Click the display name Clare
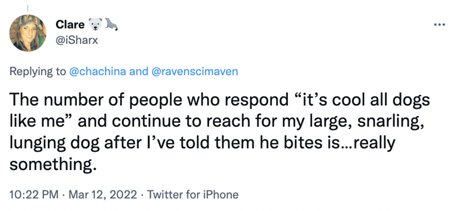This screenshot has height=211, width=456. (70, 24)
